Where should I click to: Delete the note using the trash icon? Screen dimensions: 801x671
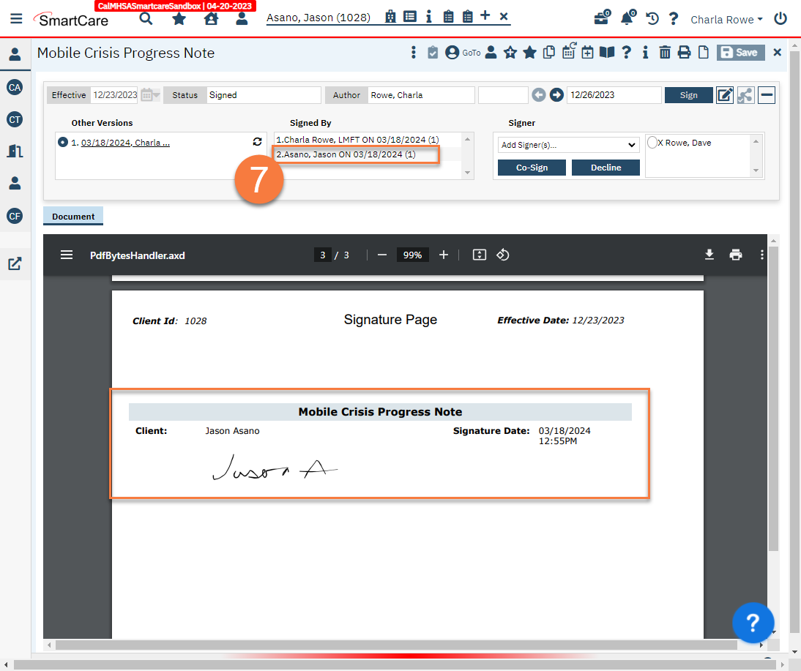point(665,52)
